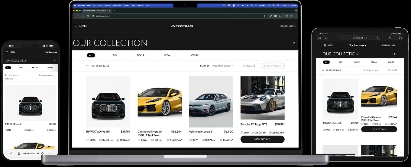The image size is (411, 167).
Task: Open the Bookmarks menu in the macOS menu bar
Action: 116,5
